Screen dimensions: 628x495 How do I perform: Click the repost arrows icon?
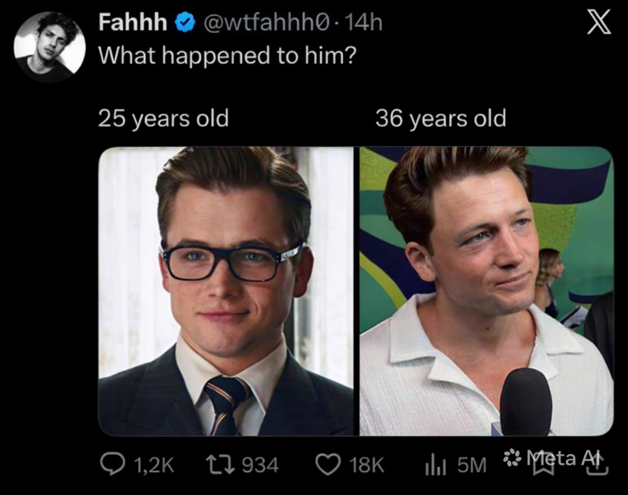220,465
